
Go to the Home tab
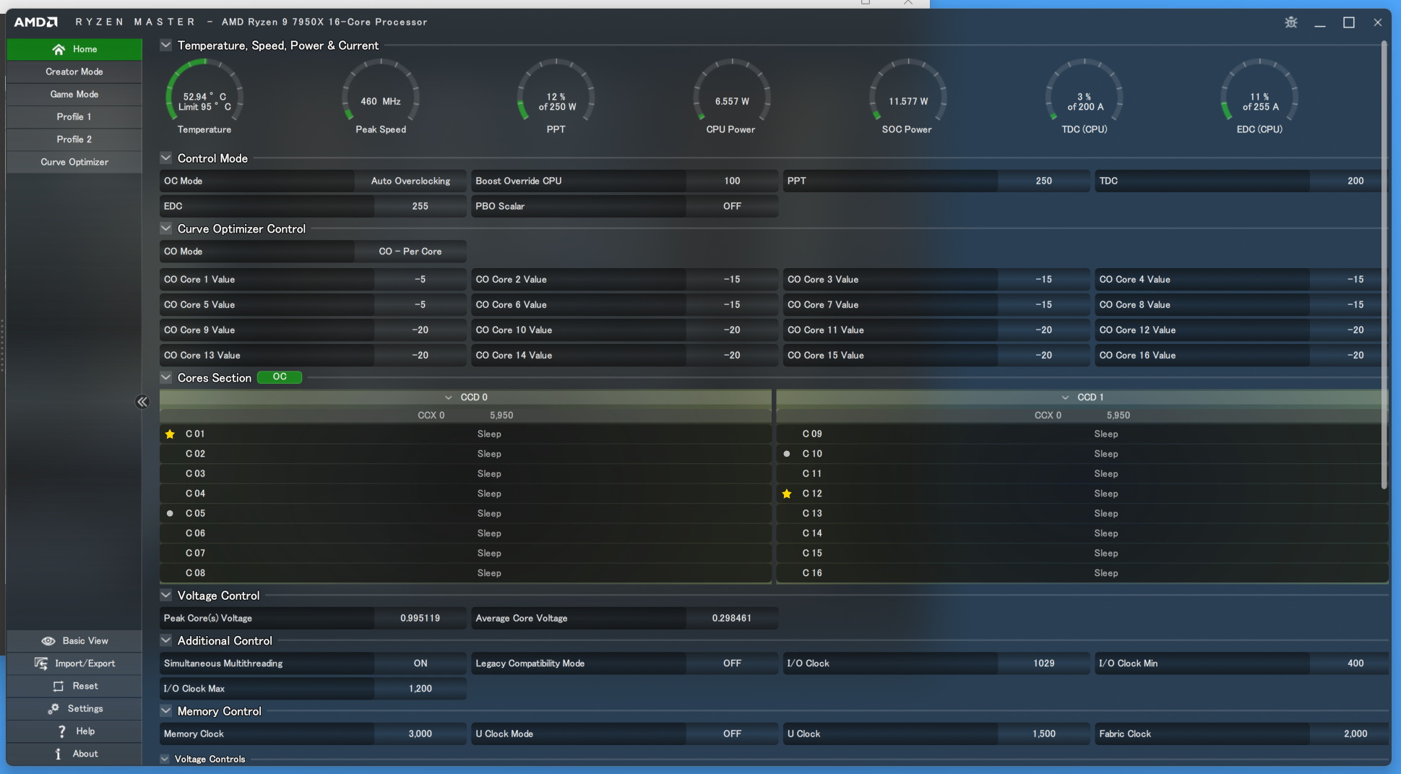point(74,49)
